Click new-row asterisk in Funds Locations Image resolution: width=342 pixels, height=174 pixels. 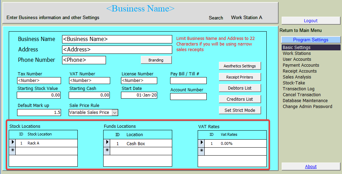(107, 151)
